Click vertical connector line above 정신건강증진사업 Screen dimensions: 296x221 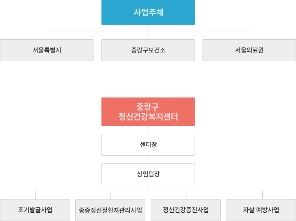click(x=187, y=195)
